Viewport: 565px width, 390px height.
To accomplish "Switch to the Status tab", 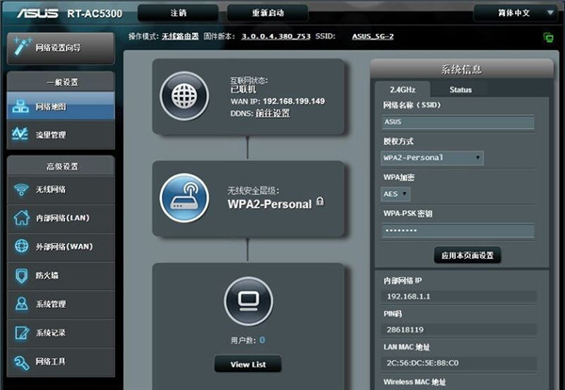I will 460,89.
